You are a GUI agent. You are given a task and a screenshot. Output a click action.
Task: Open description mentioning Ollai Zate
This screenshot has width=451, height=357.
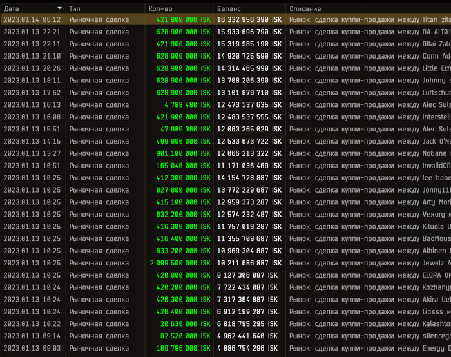(x=370, y=44)
